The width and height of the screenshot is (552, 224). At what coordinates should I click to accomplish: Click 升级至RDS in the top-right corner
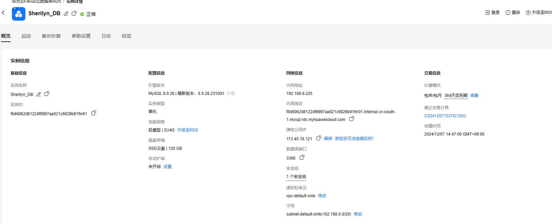[539, 13]
